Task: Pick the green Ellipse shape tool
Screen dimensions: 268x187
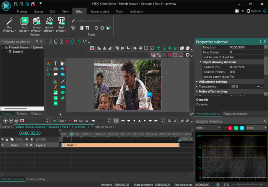Action: [x=63, y=93]
